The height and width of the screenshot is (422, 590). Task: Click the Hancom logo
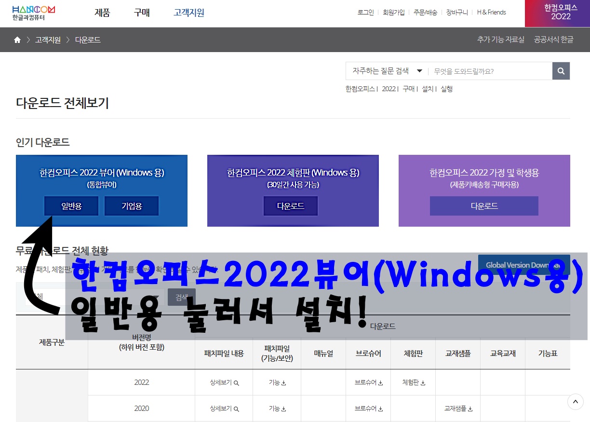click(34, 13)
